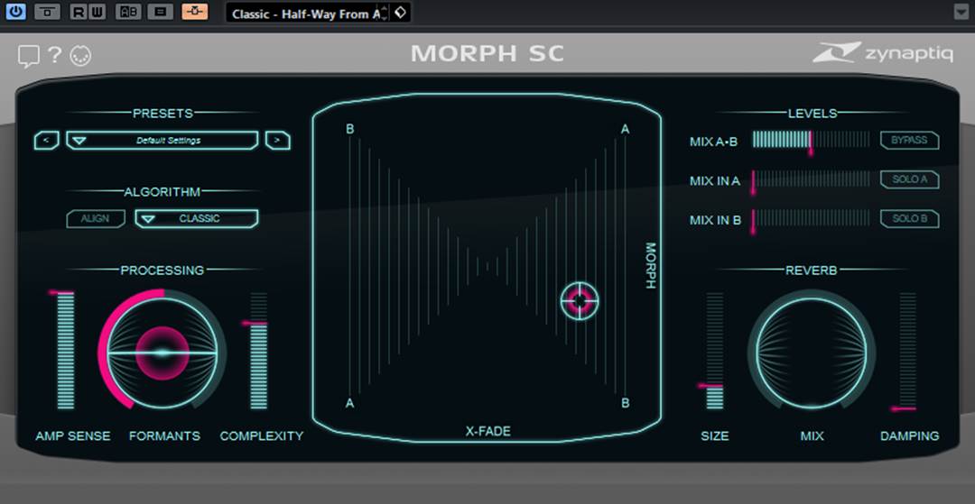
Task: Click the copy A to B settings icon
Action: pyautogui.click(x=161, y=12)
